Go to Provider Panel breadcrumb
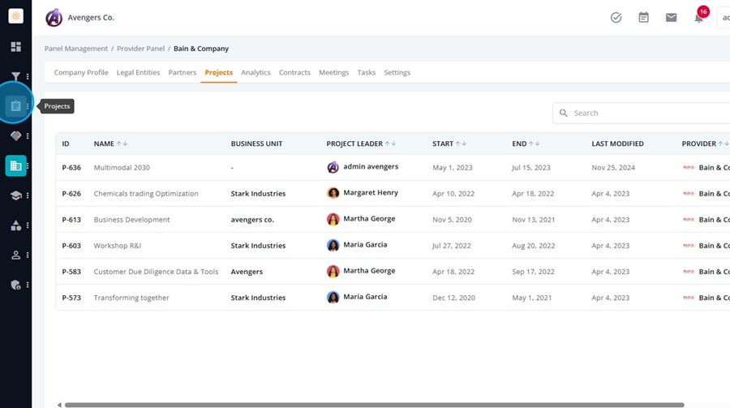730x408 pixels. [140, 49]
